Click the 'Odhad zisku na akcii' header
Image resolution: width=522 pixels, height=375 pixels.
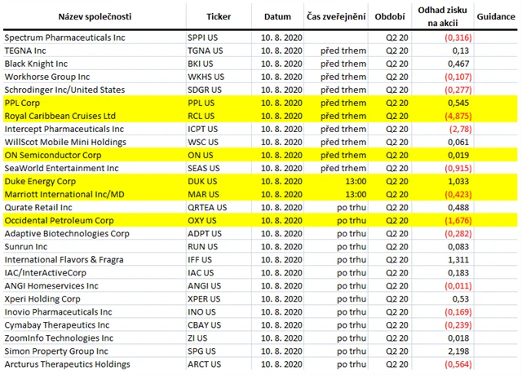tap(441, 16)
